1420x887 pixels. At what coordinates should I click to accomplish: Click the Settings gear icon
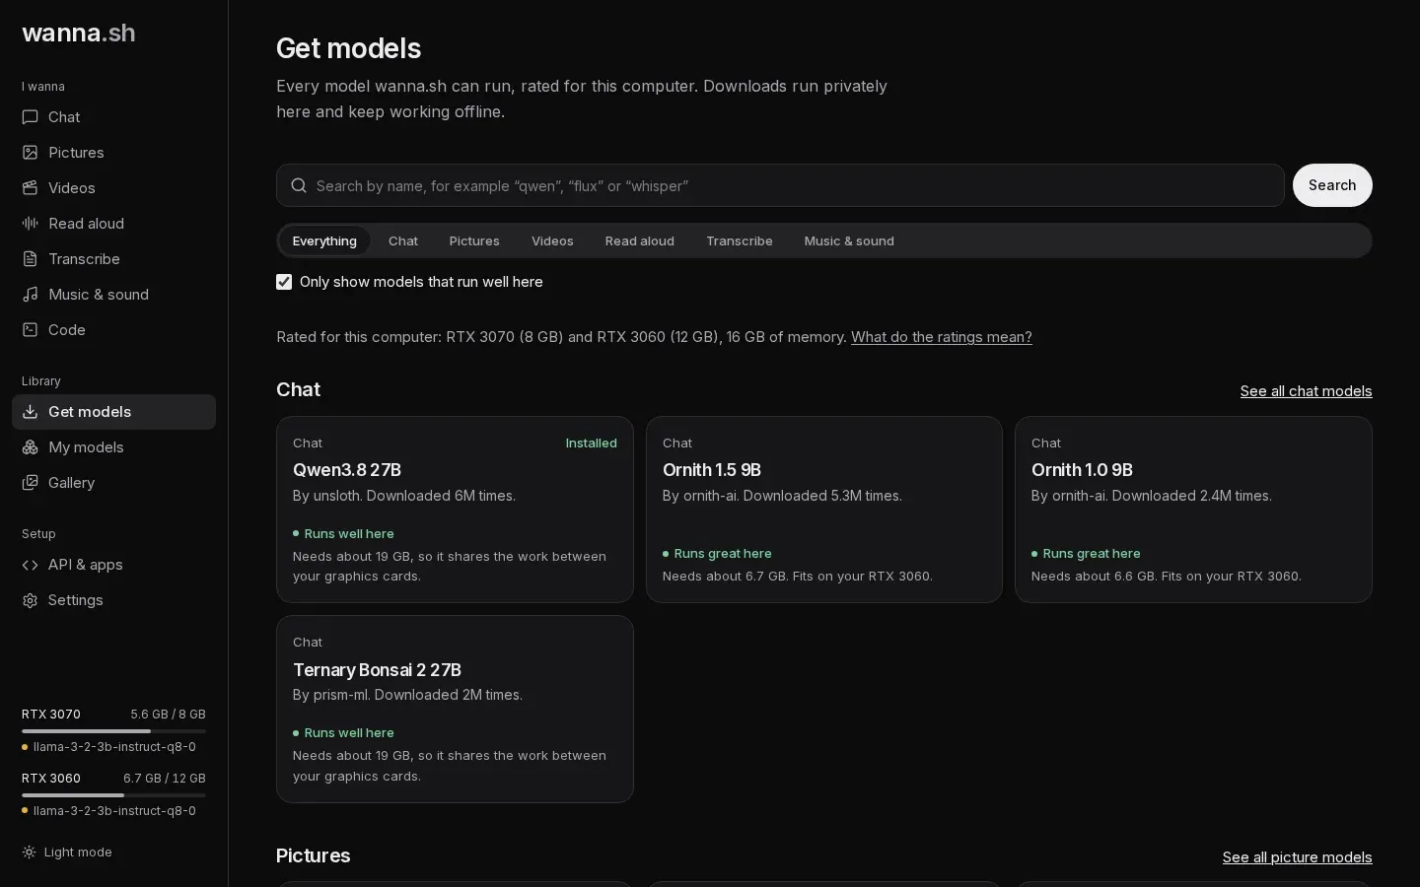[x=30, y=600]
